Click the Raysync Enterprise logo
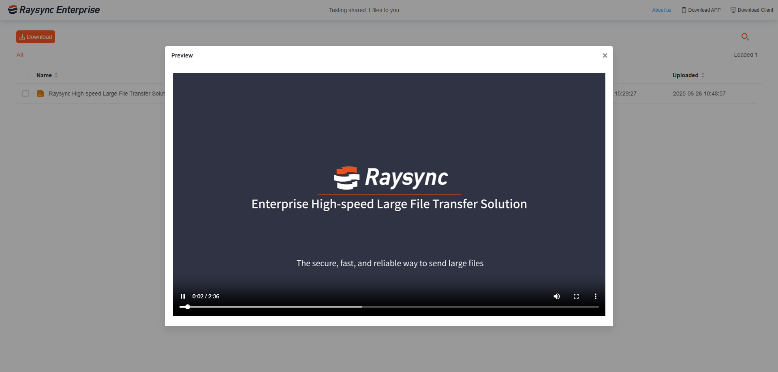This screenshot has width=778, height=372. (x=54, y=10)
